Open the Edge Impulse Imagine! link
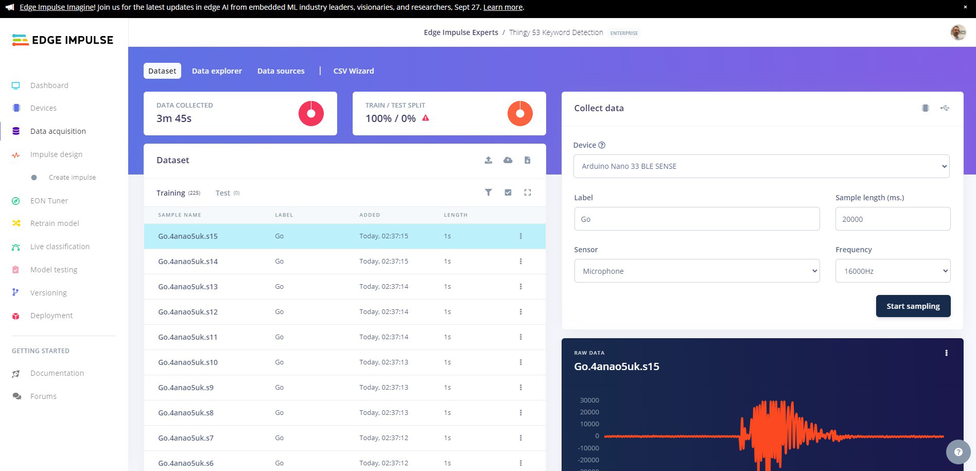Screen dimensions: 976x471 pyautogui.click(x=58, y=7)
